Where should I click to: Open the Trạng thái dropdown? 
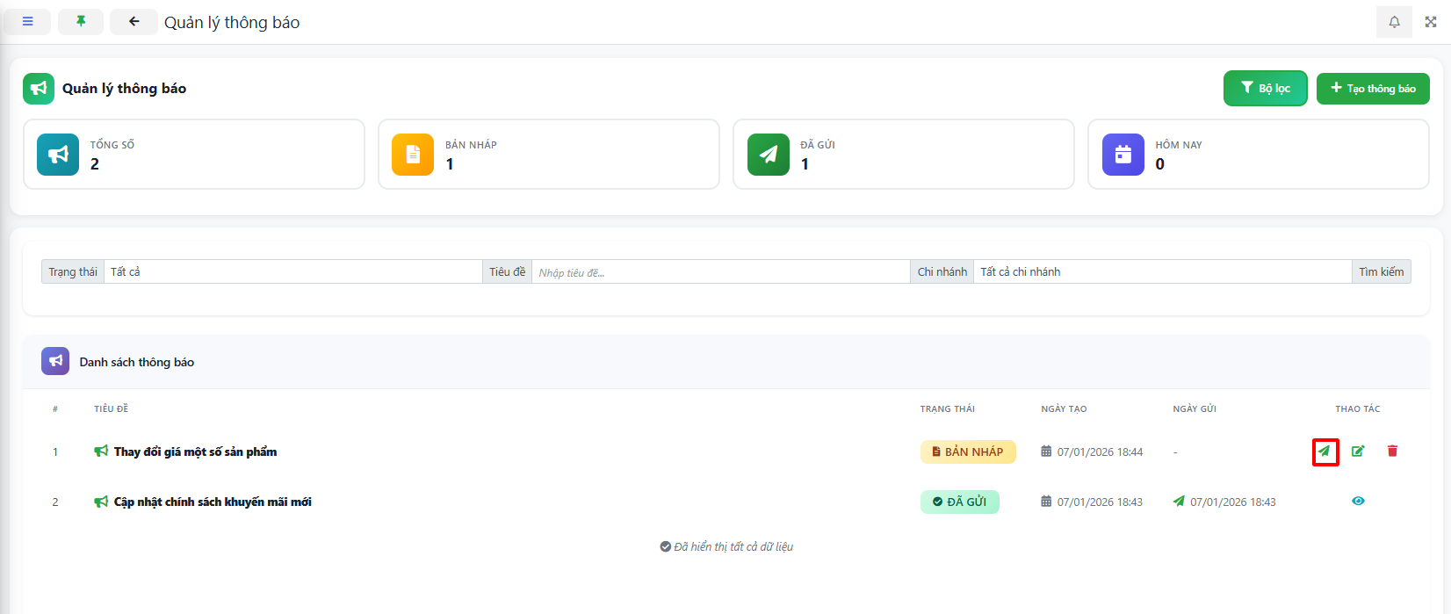[292, 272]
